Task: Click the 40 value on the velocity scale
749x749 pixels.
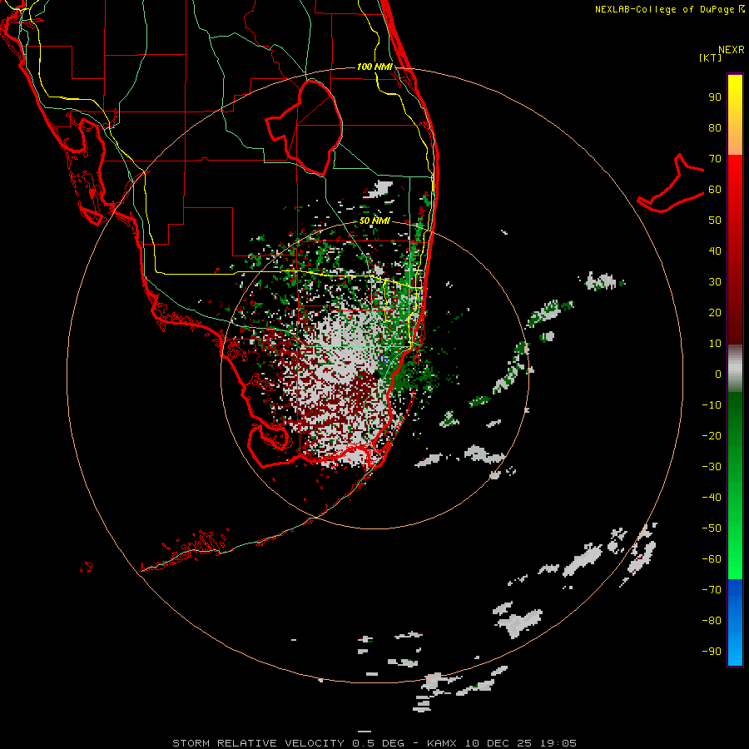Action: coord(715,251)
